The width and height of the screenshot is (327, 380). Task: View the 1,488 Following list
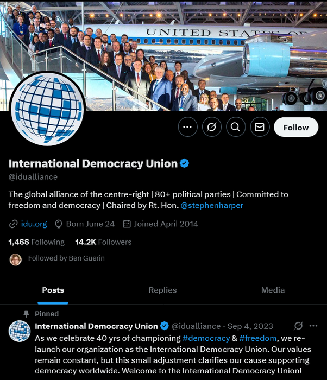[x=36, y=242]
